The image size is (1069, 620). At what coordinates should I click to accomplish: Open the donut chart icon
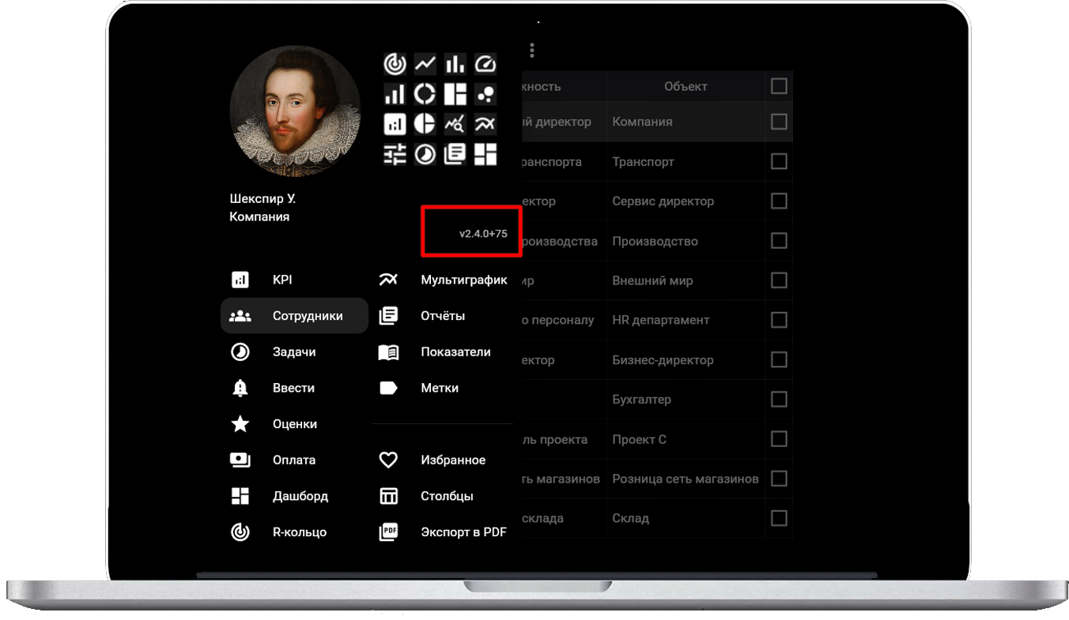(x=425, y=94)
